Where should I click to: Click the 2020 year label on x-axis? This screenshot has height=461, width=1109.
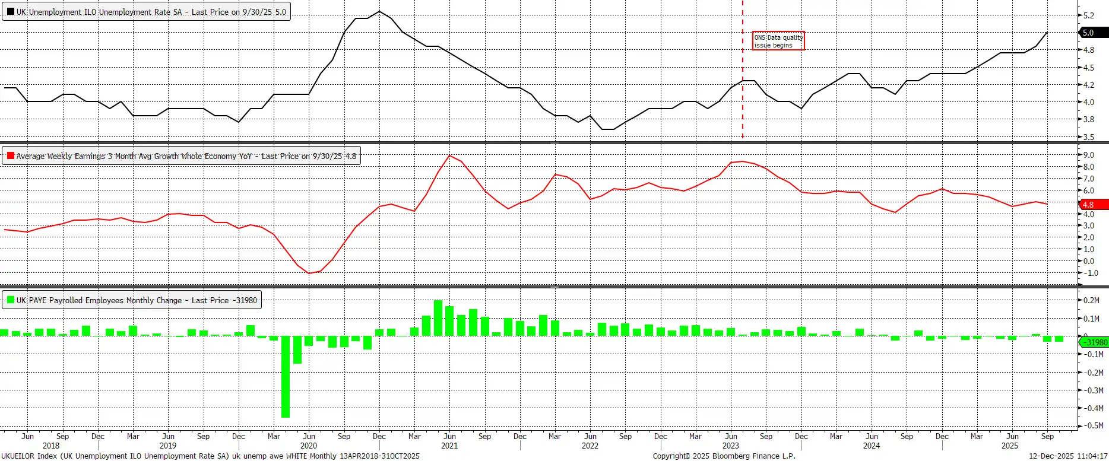[309, 446]
